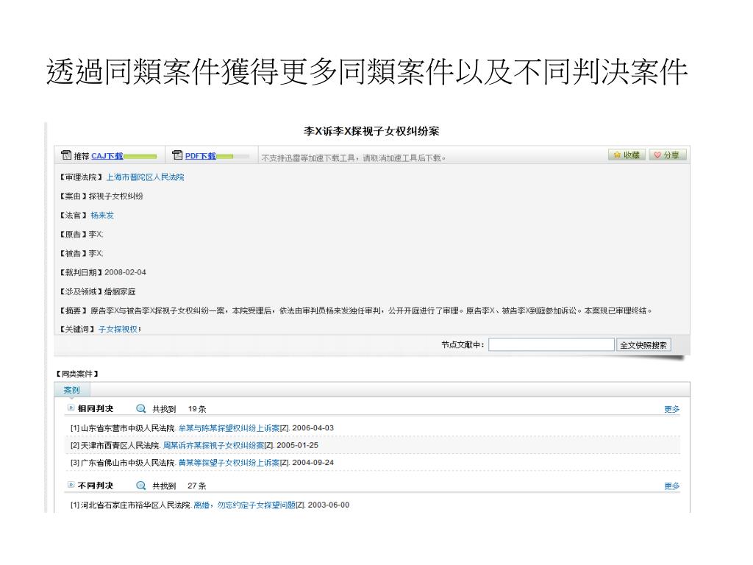Click the star icon on 收藏 button
Viewport: 753px width, 565px height.
click(x=617, y=154)
